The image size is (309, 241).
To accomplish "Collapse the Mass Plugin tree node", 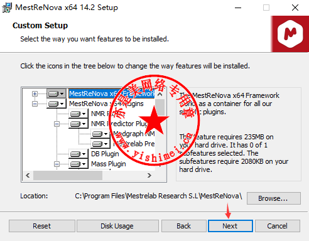I will [57, 164].
